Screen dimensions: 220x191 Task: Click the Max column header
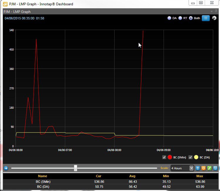200,176
